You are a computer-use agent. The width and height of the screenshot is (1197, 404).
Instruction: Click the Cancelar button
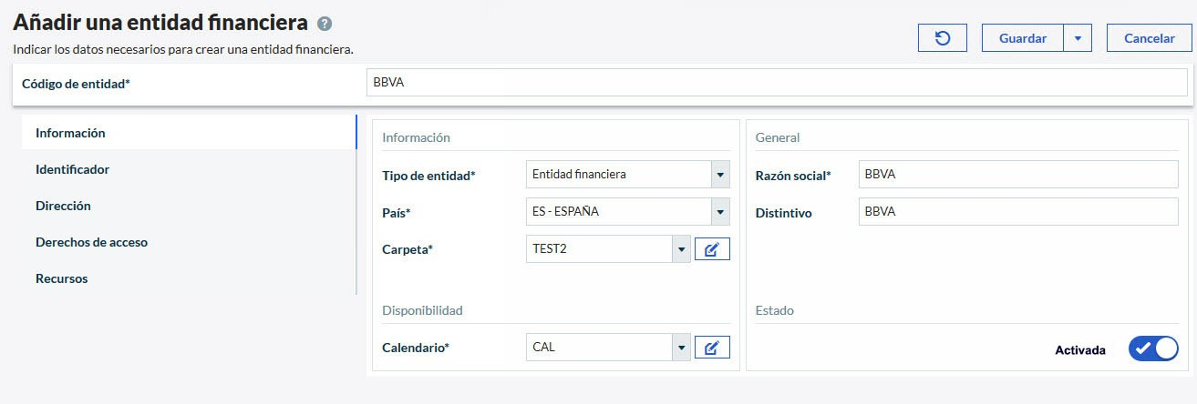coord(1149,38)
